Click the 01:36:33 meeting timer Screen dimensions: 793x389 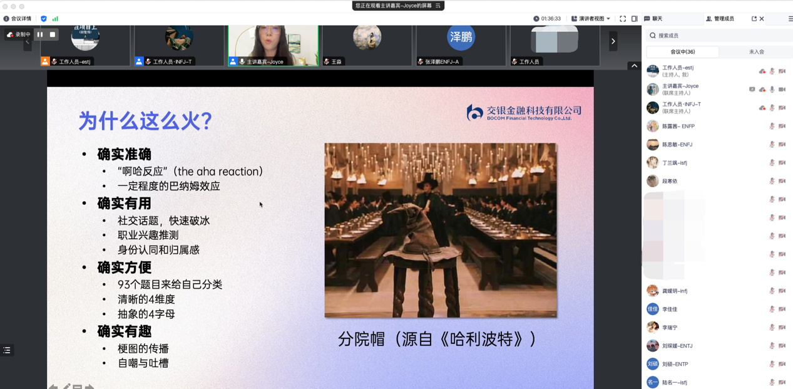point(547,19)
